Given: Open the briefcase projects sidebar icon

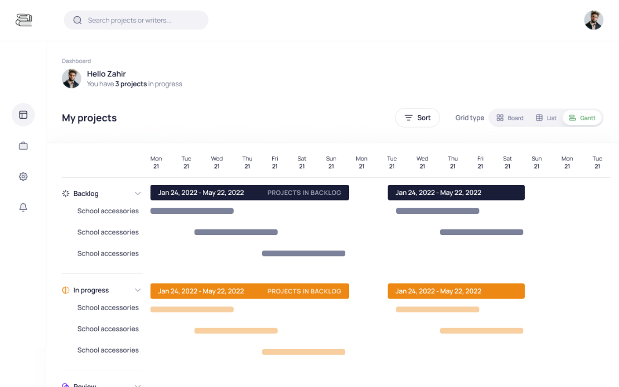Looking at the screenshot, I should tap(23, 146).
